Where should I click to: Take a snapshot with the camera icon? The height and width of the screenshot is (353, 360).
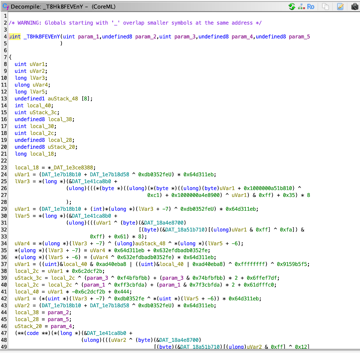(x=354, y=7)
